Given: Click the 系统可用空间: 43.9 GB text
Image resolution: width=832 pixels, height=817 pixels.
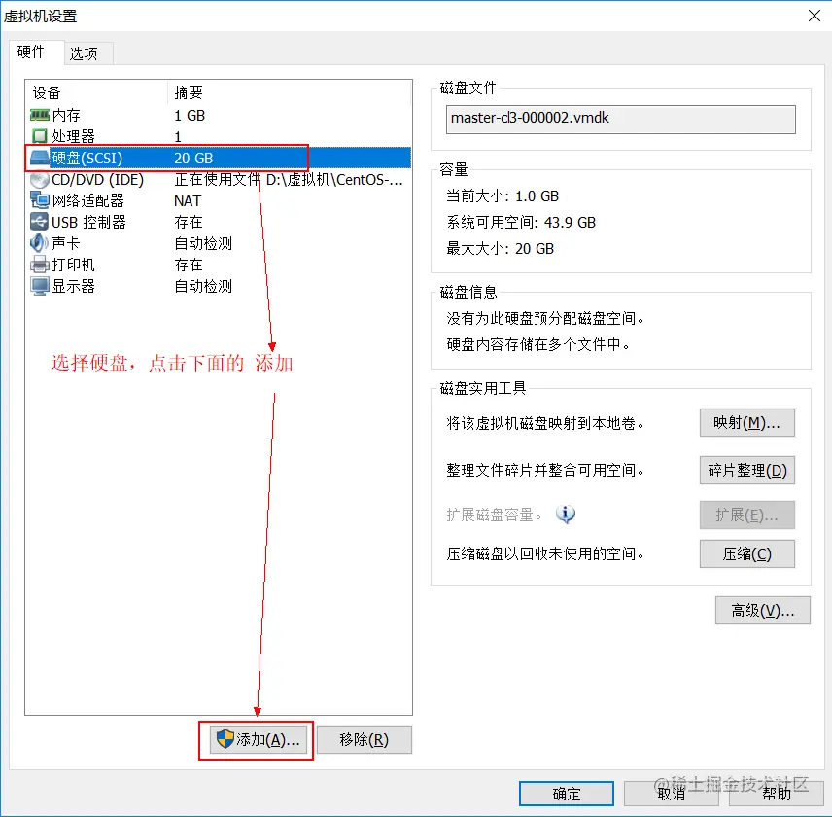Looking at the screenshot, I should [521, 222].
